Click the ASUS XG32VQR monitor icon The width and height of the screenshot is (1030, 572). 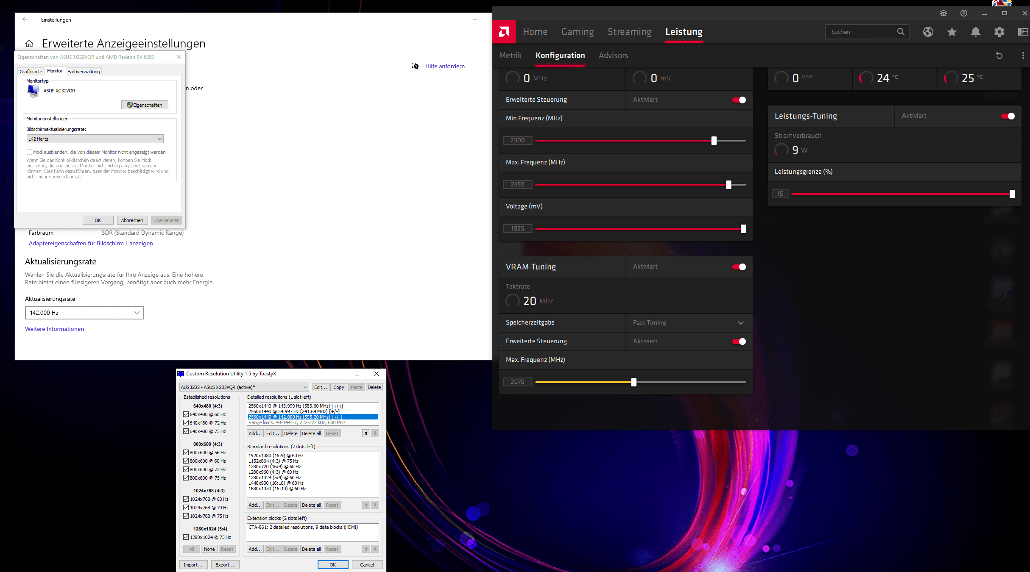(33, 91)
